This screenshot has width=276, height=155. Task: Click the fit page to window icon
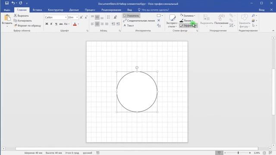click(x=264, y=153)
